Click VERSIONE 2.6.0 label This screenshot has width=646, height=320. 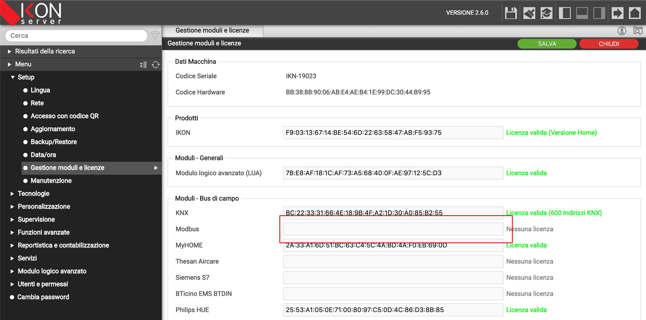(467, 13)
